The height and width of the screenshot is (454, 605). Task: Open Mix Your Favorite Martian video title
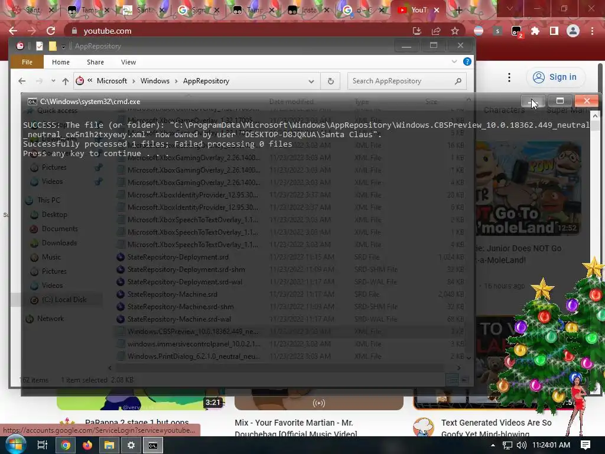[295, 428]
